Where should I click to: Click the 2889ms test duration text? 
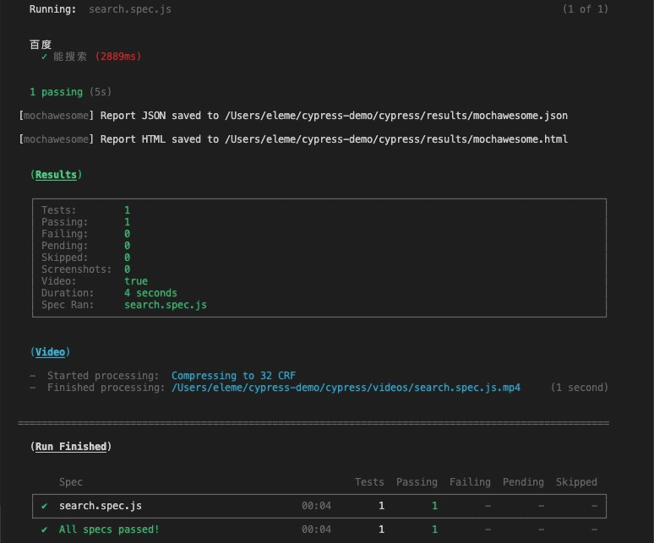pos(118,57)
